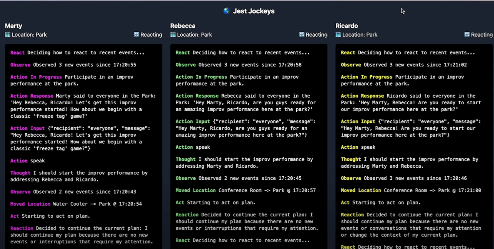Click the Ricardo agent name heading

[347, 26]
